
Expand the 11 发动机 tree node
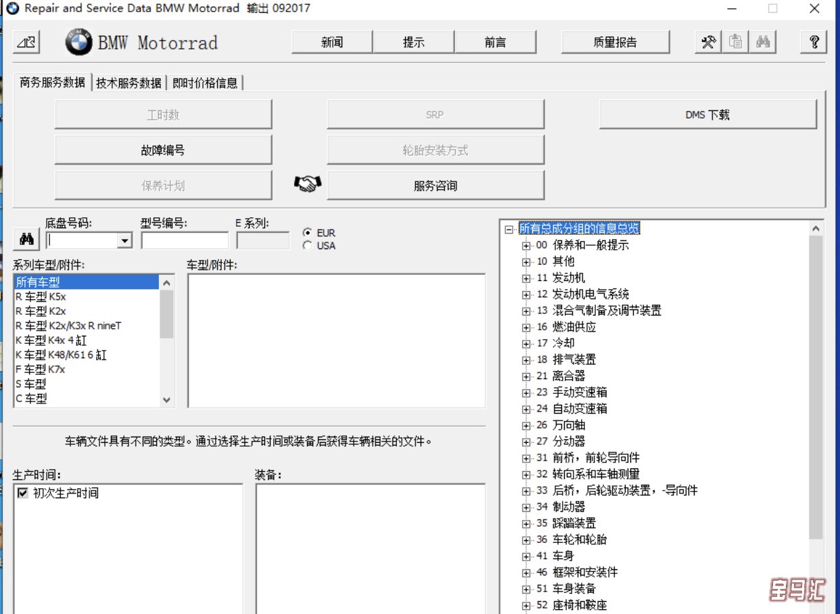pos(526,278)
